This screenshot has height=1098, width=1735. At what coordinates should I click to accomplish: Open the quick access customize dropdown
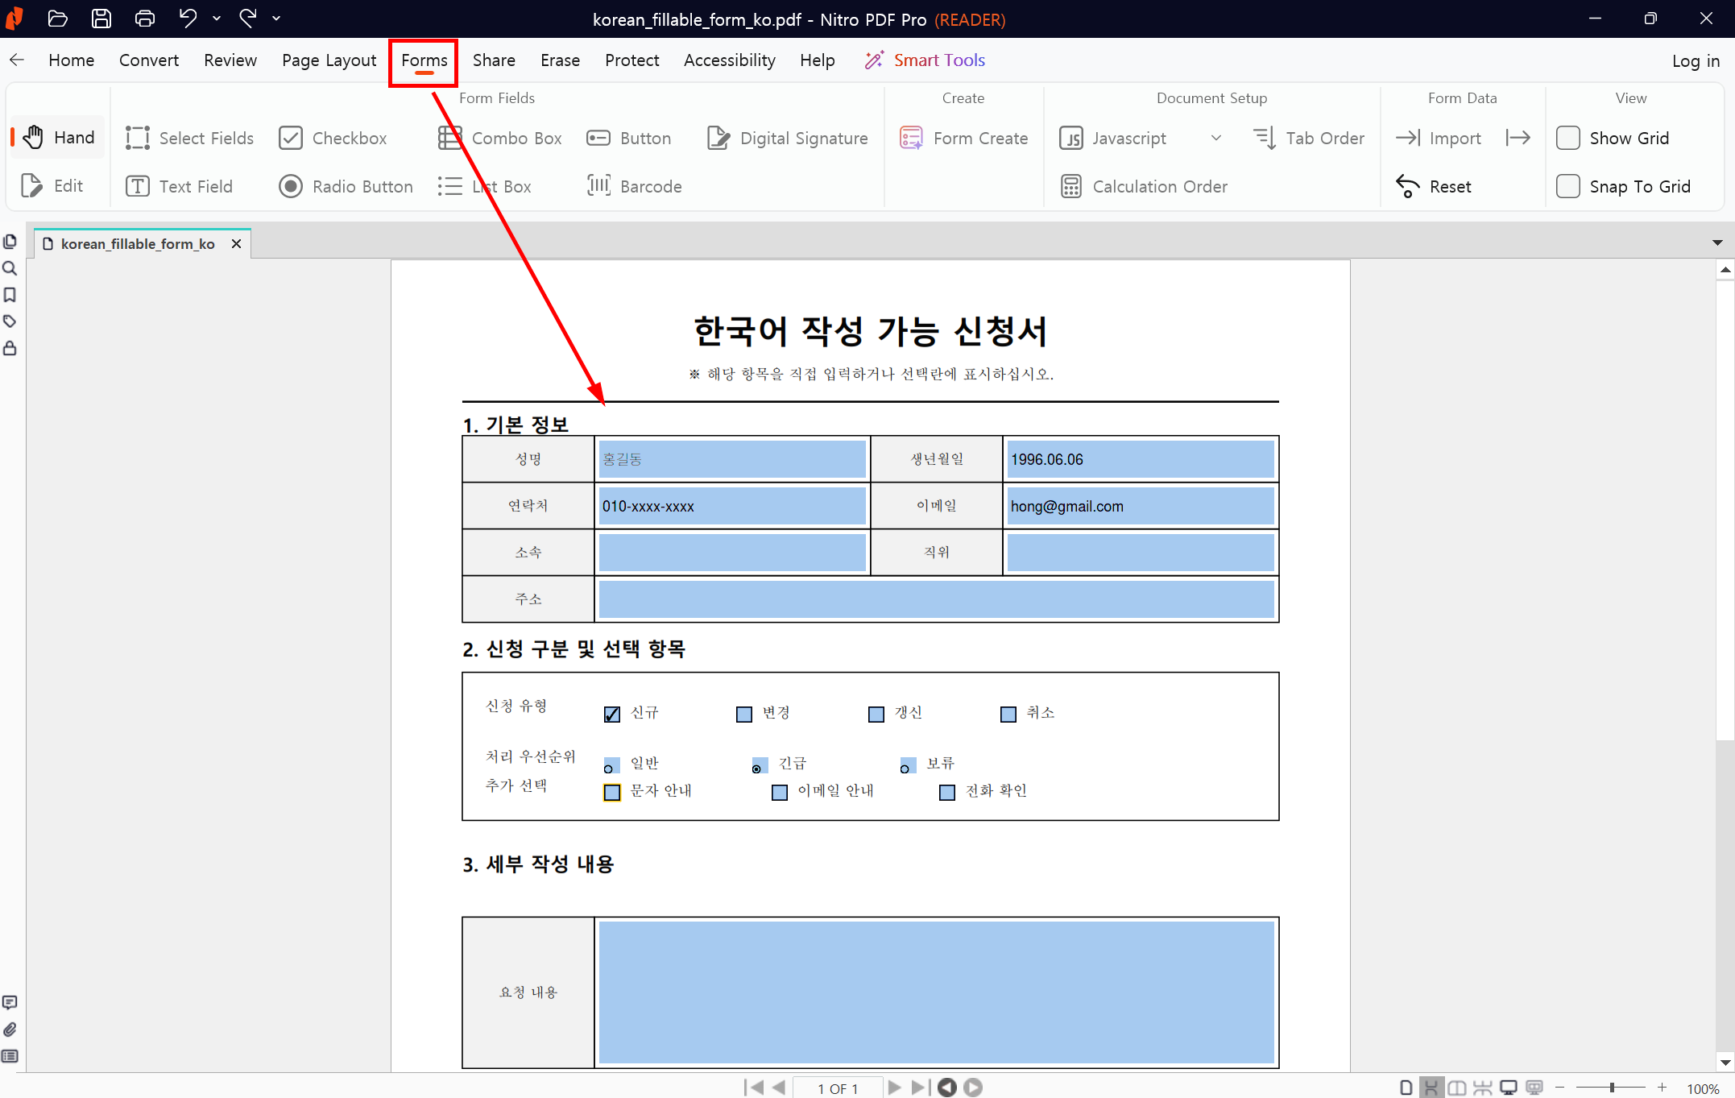point(276,19)
